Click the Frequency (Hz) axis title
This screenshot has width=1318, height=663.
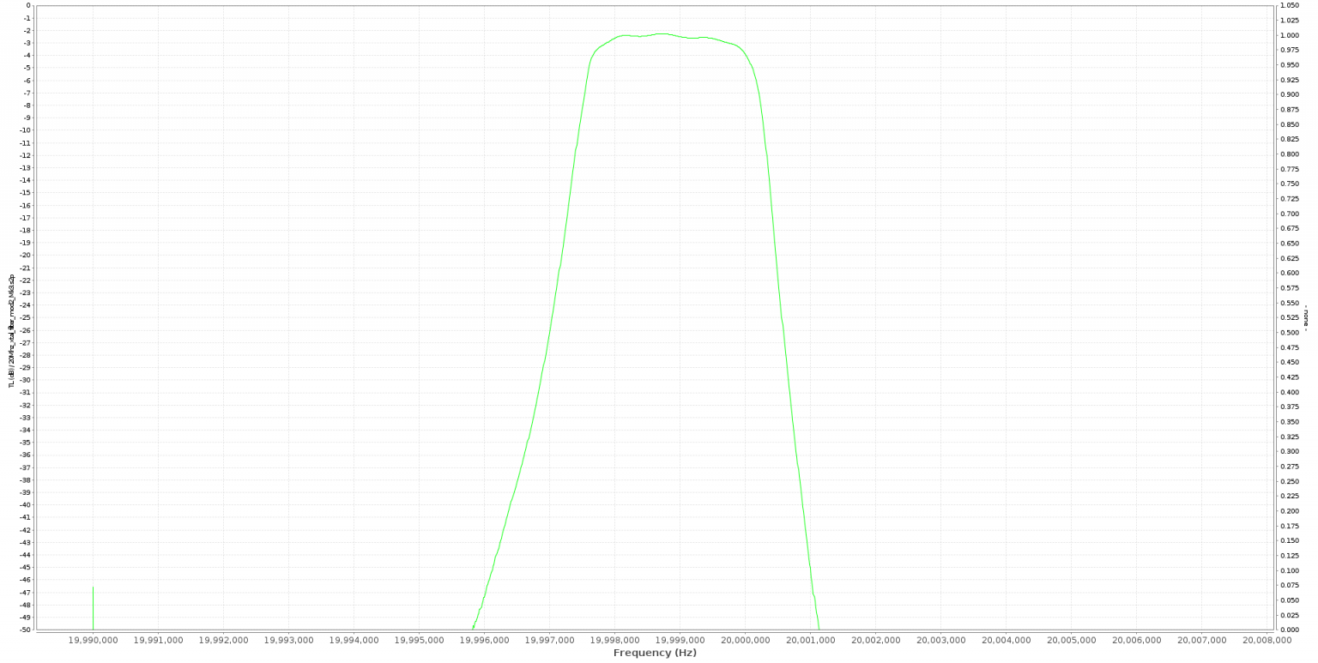[655, 652]
